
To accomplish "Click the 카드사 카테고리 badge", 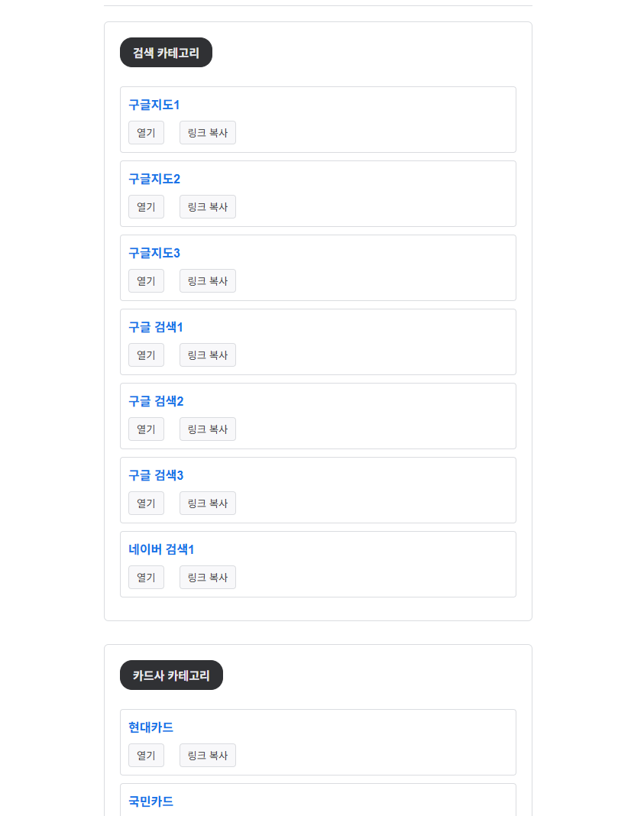I will [171, 675].
